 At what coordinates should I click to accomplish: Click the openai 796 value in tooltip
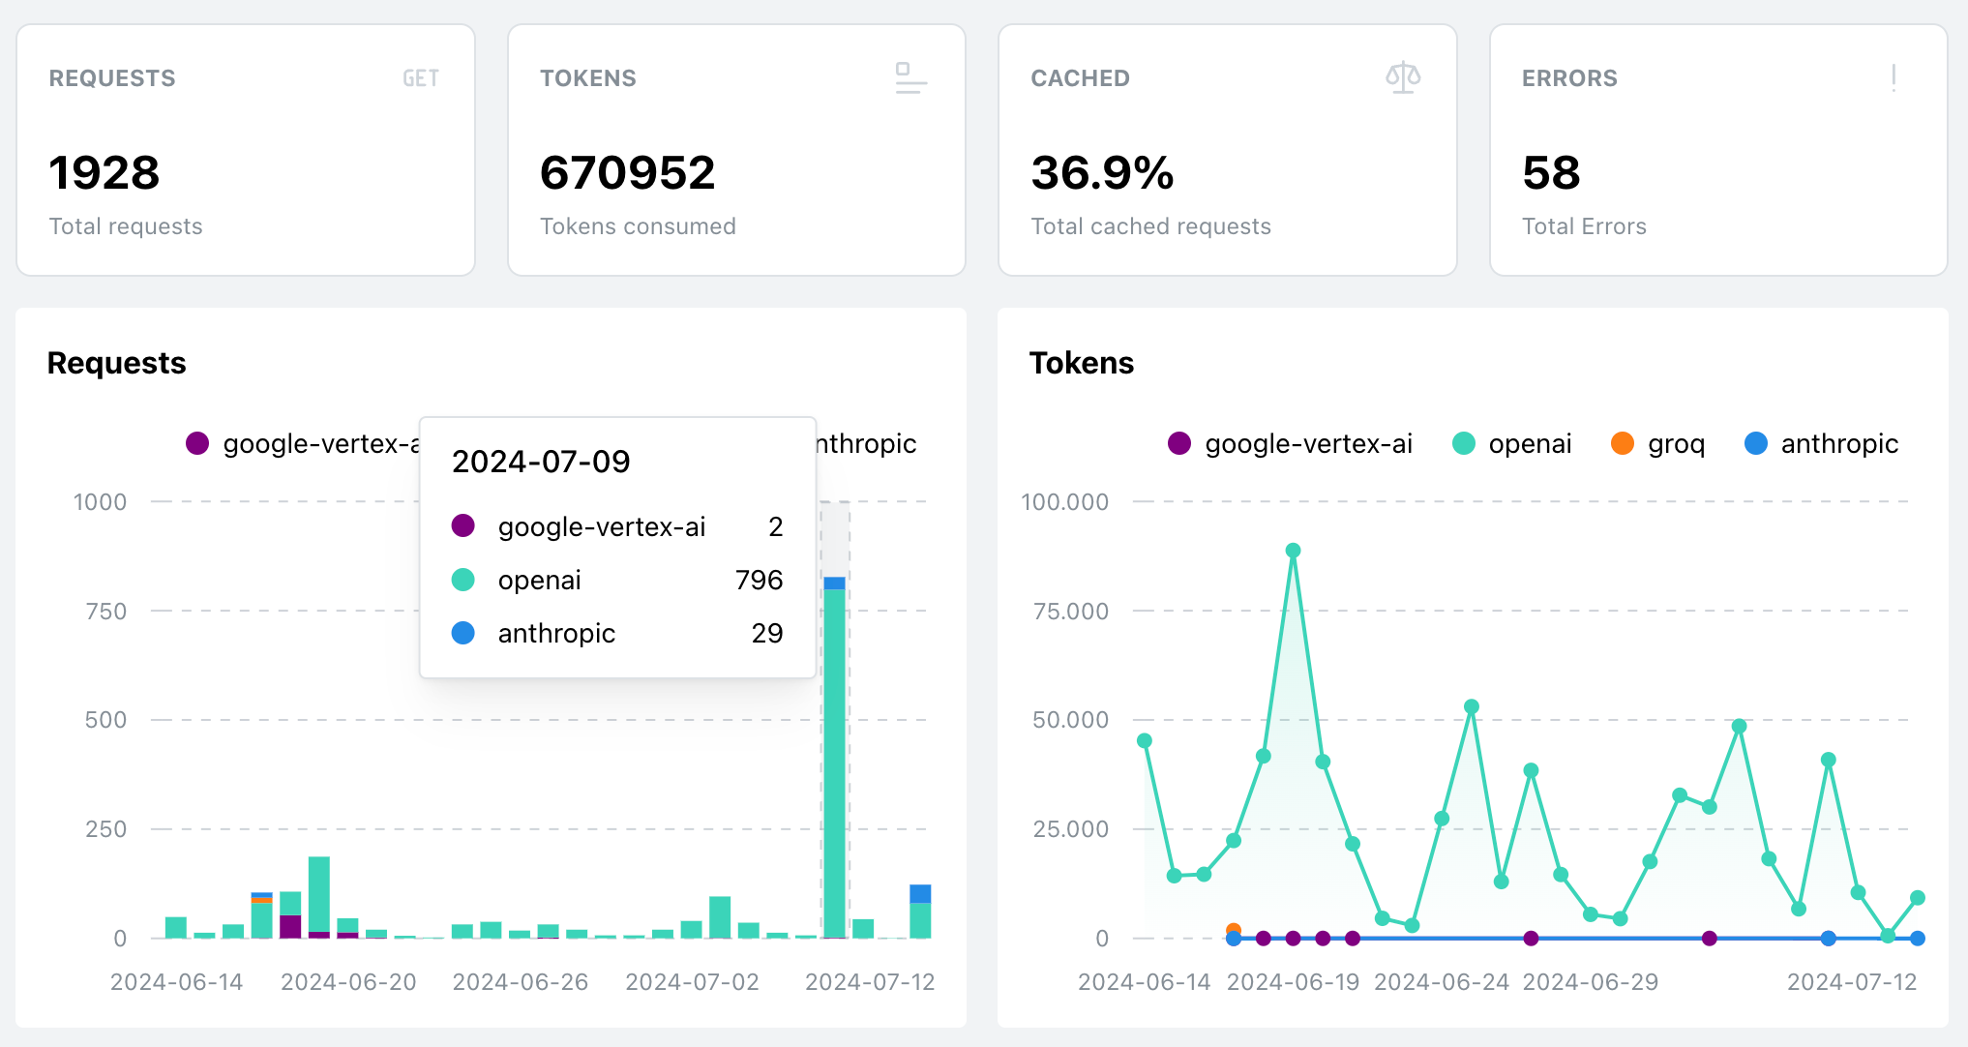click(x=759, y=580)
